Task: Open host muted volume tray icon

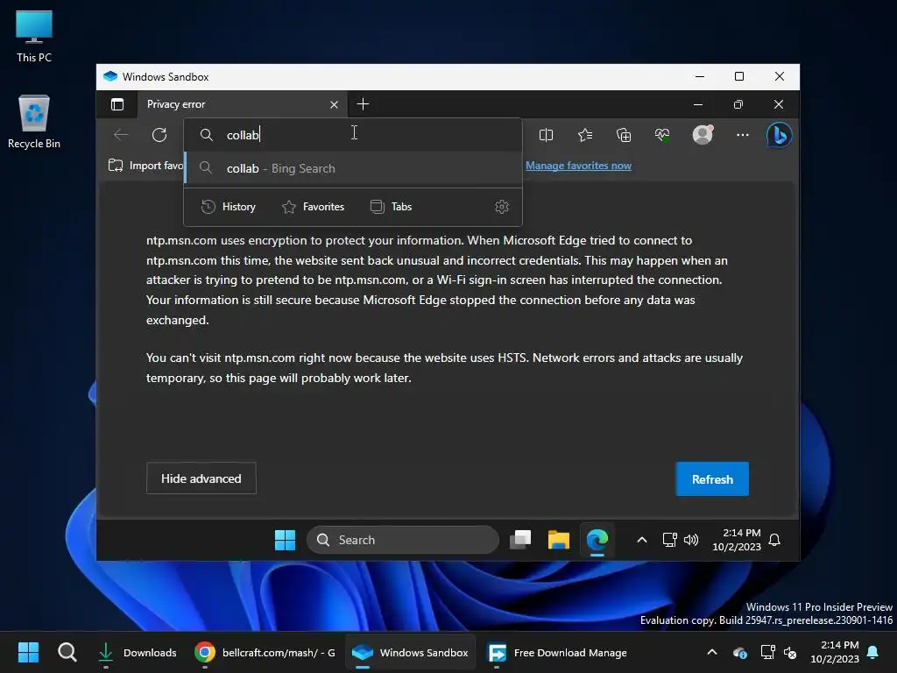Action: click(x=791, y=652)
